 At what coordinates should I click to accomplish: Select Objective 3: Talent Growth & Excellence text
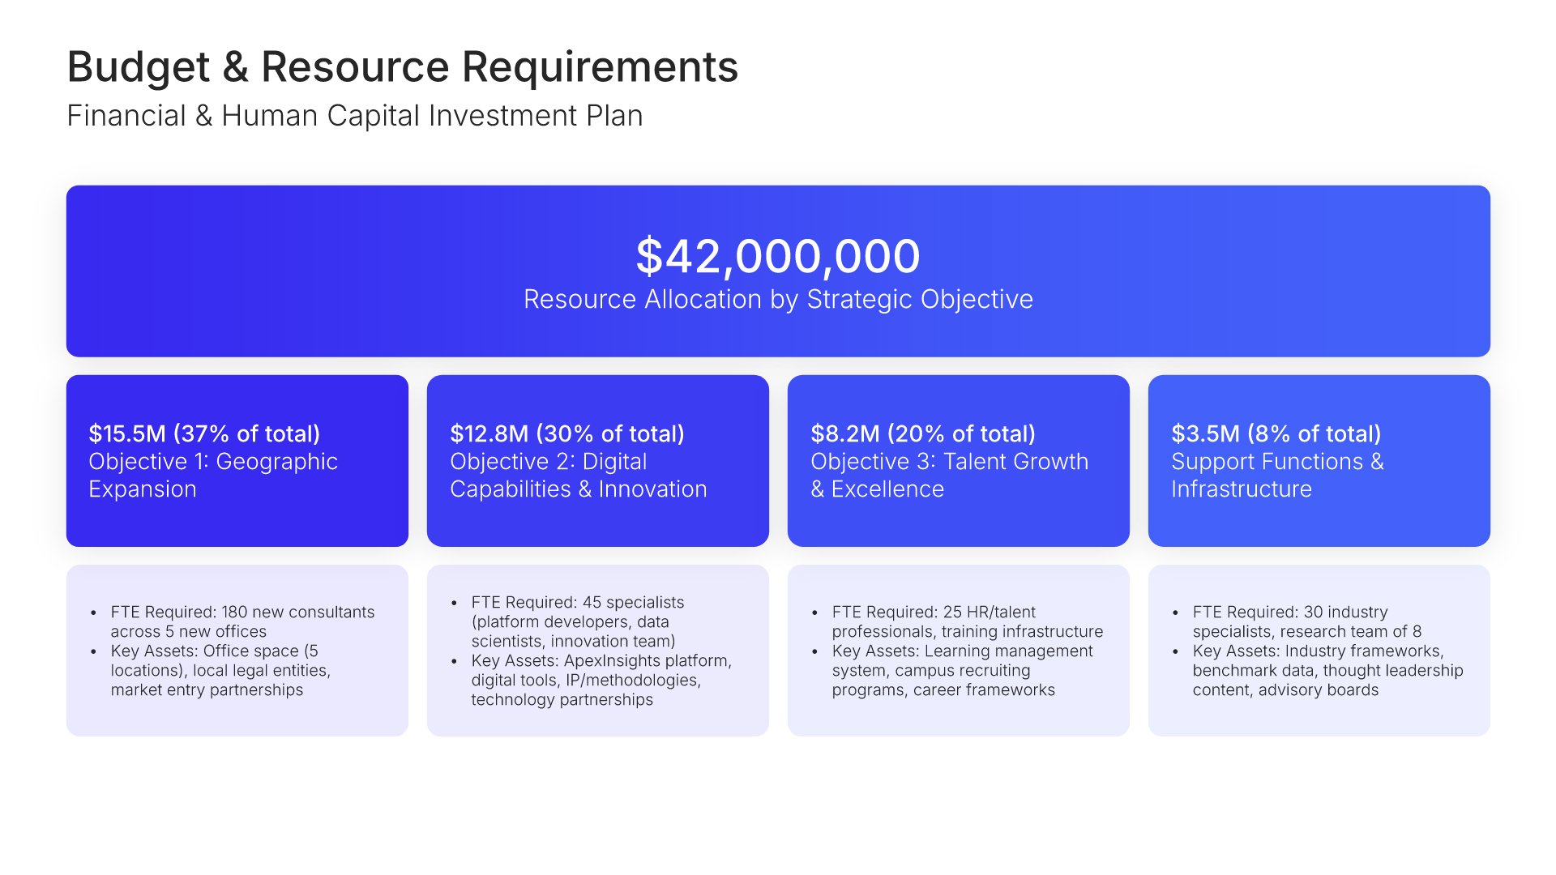[x=948, y=476]
